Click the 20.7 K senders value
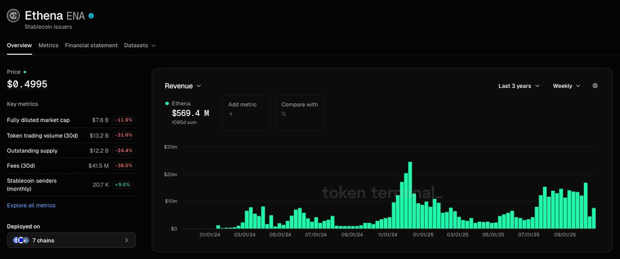 point(100,184)
